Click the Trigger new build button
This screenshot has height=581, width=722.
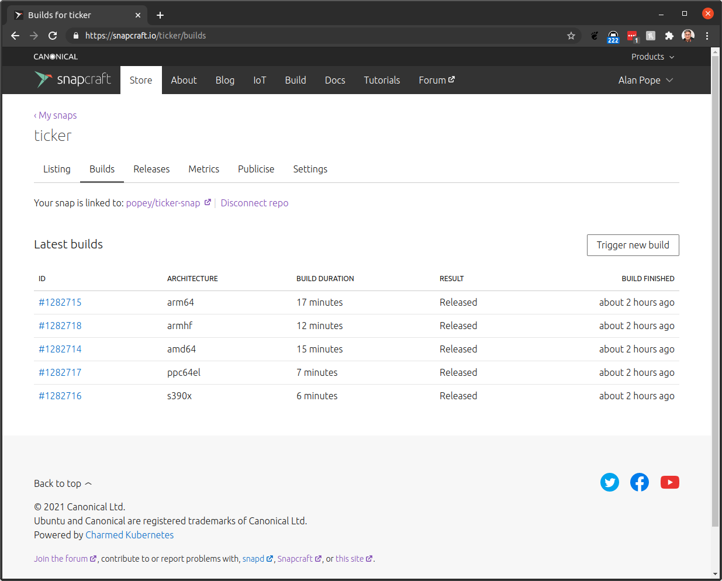point(633,245)
